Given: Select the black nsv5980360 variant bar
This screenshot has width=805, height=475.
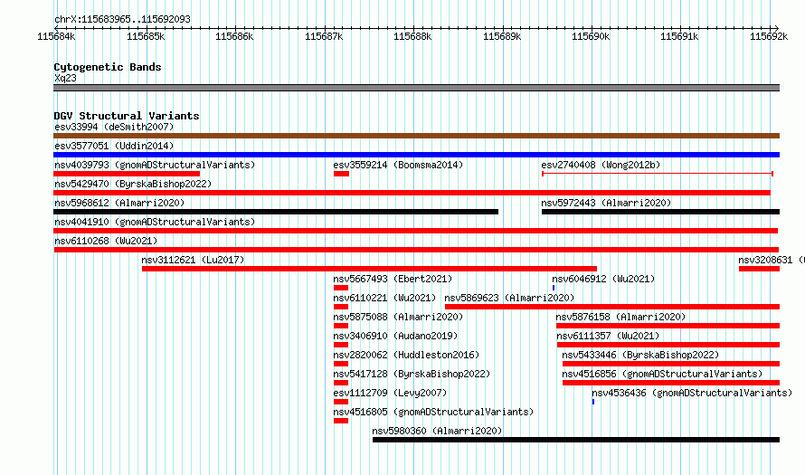Looking at the screenshot, I should [x=576, y=440].
